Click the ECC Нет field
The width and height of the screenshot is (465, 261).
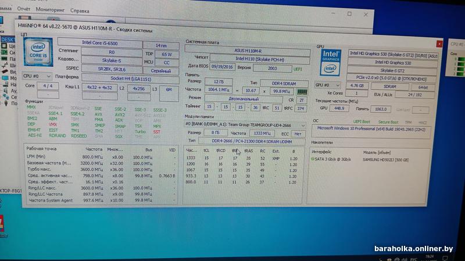coord(298,134)
